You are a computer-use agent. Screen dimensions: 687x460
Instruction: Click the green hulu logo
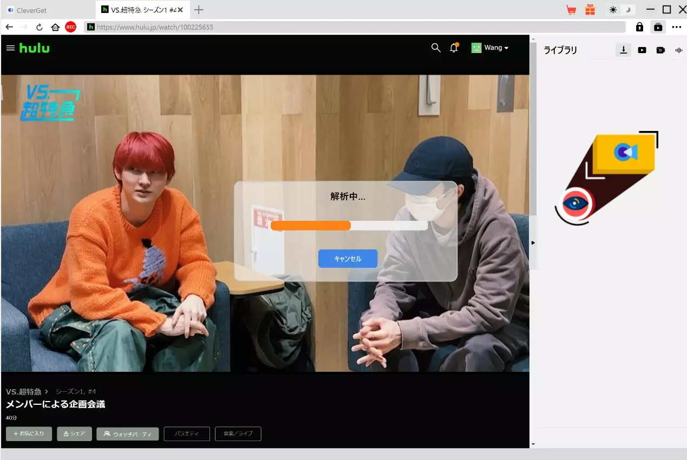tap(34, 48)
